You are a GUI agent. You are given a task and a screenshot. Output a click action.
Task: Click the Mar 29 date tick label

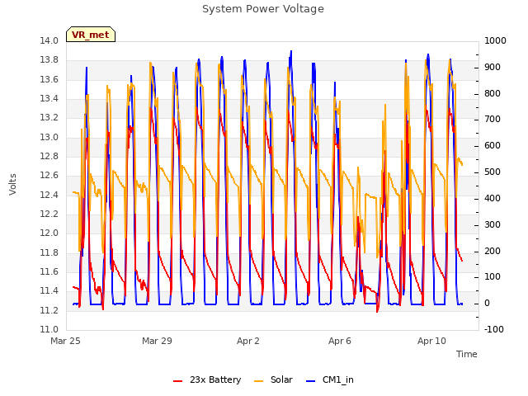pos(157,341)
